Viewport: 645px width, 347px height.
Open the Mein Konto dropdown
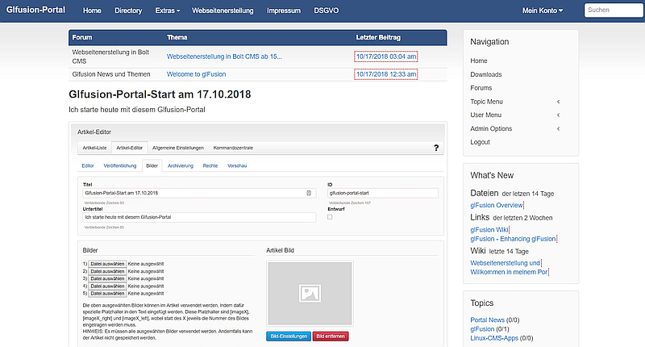tap(543, 10)
